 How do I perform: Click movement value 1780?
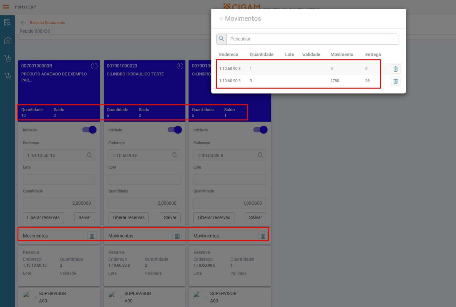pos(335,81)
